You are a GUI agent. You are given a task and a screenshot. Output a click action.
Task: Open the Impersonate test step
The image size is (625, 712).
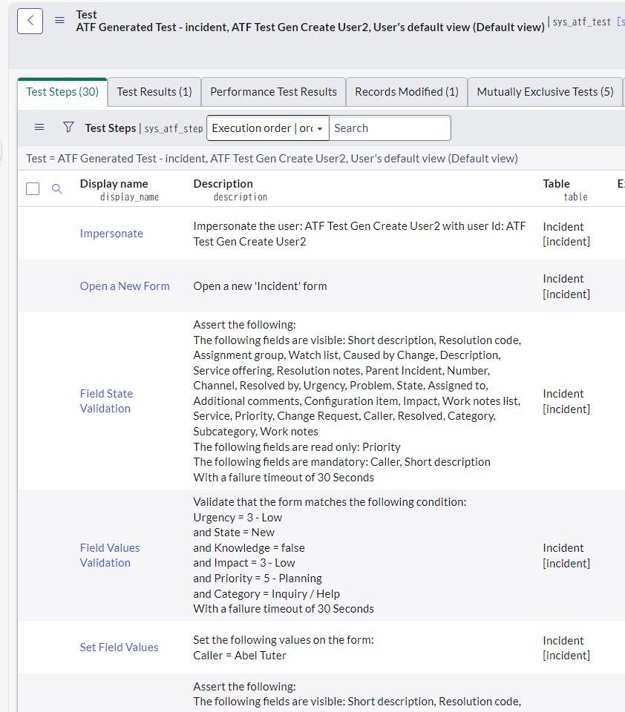click(111, 233)
